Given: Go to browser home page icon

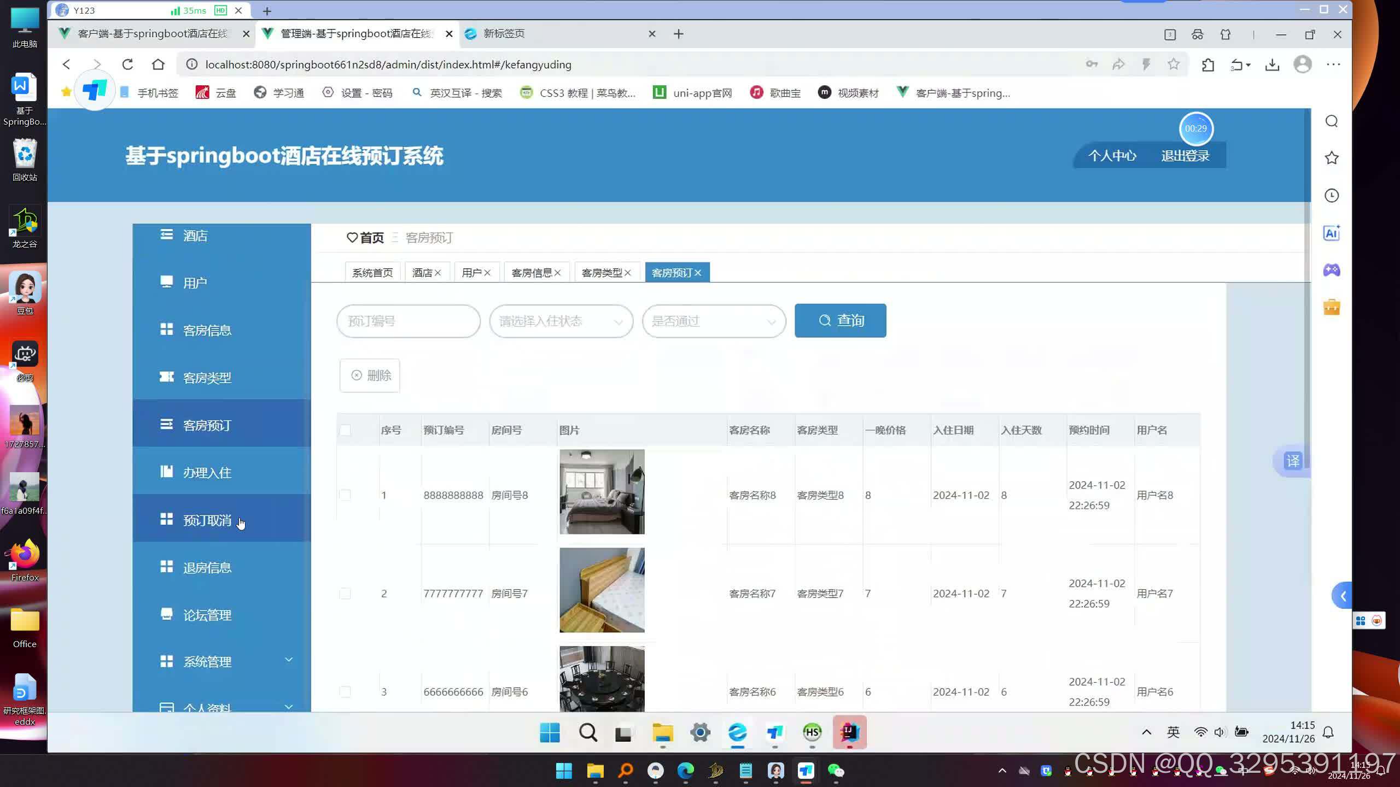Looking at the screenshot, I should tap(158, 64).
